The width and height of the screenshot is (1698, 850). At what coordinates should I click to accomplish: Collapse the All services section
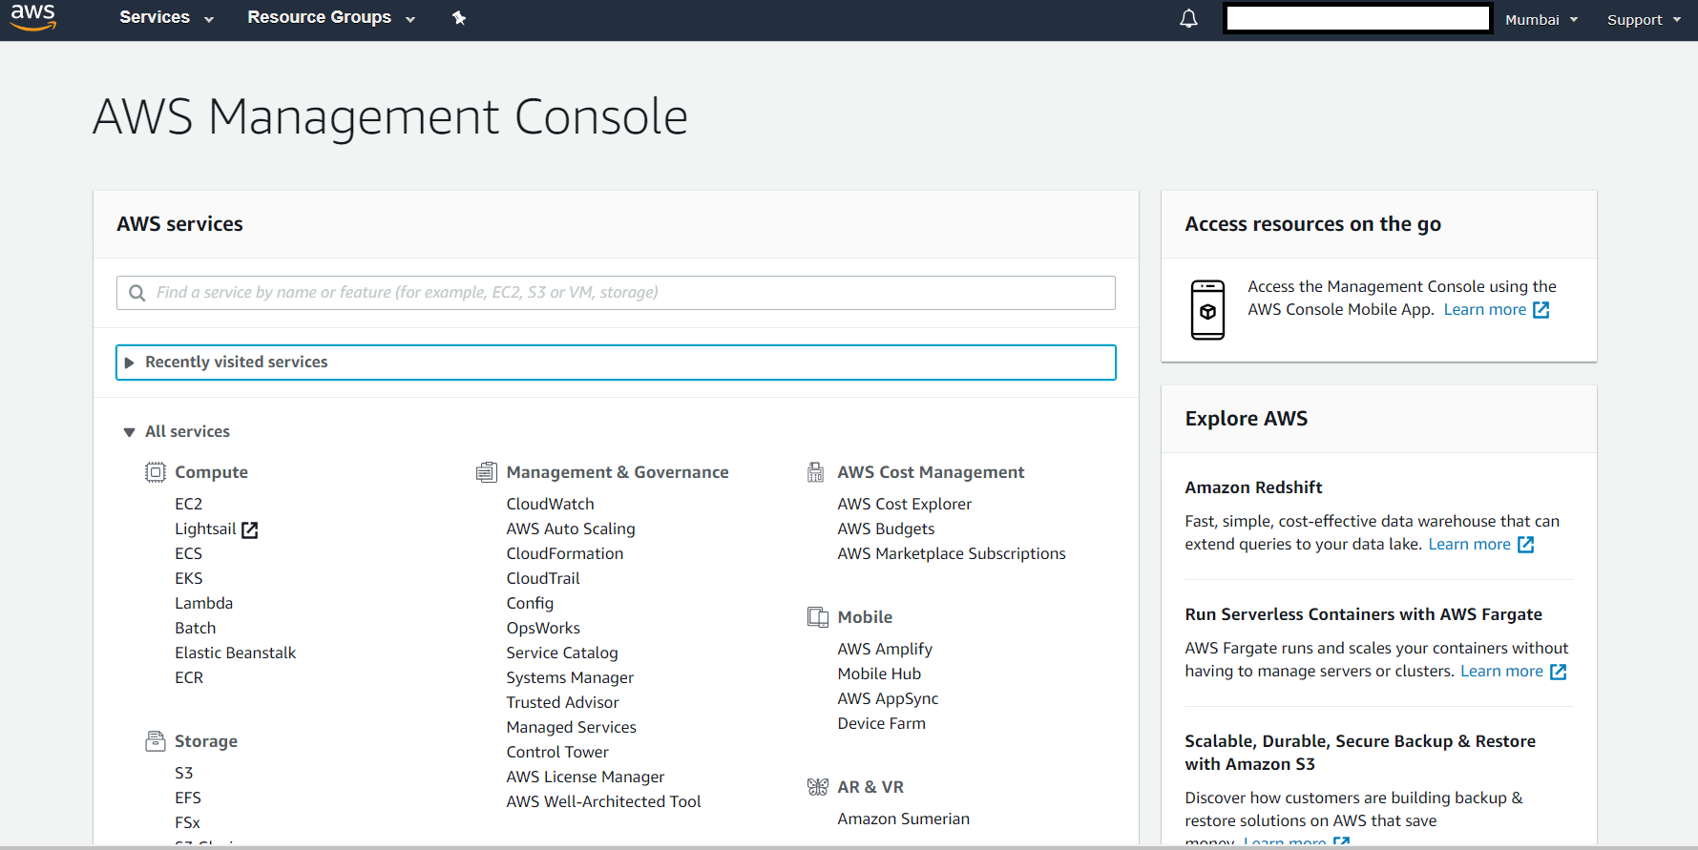178,432
